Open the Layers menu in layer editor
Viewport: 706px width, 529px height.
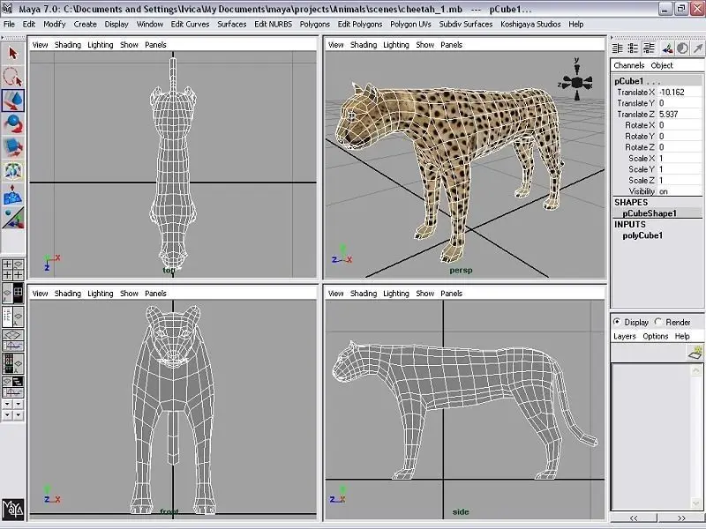tap(625, 337)
